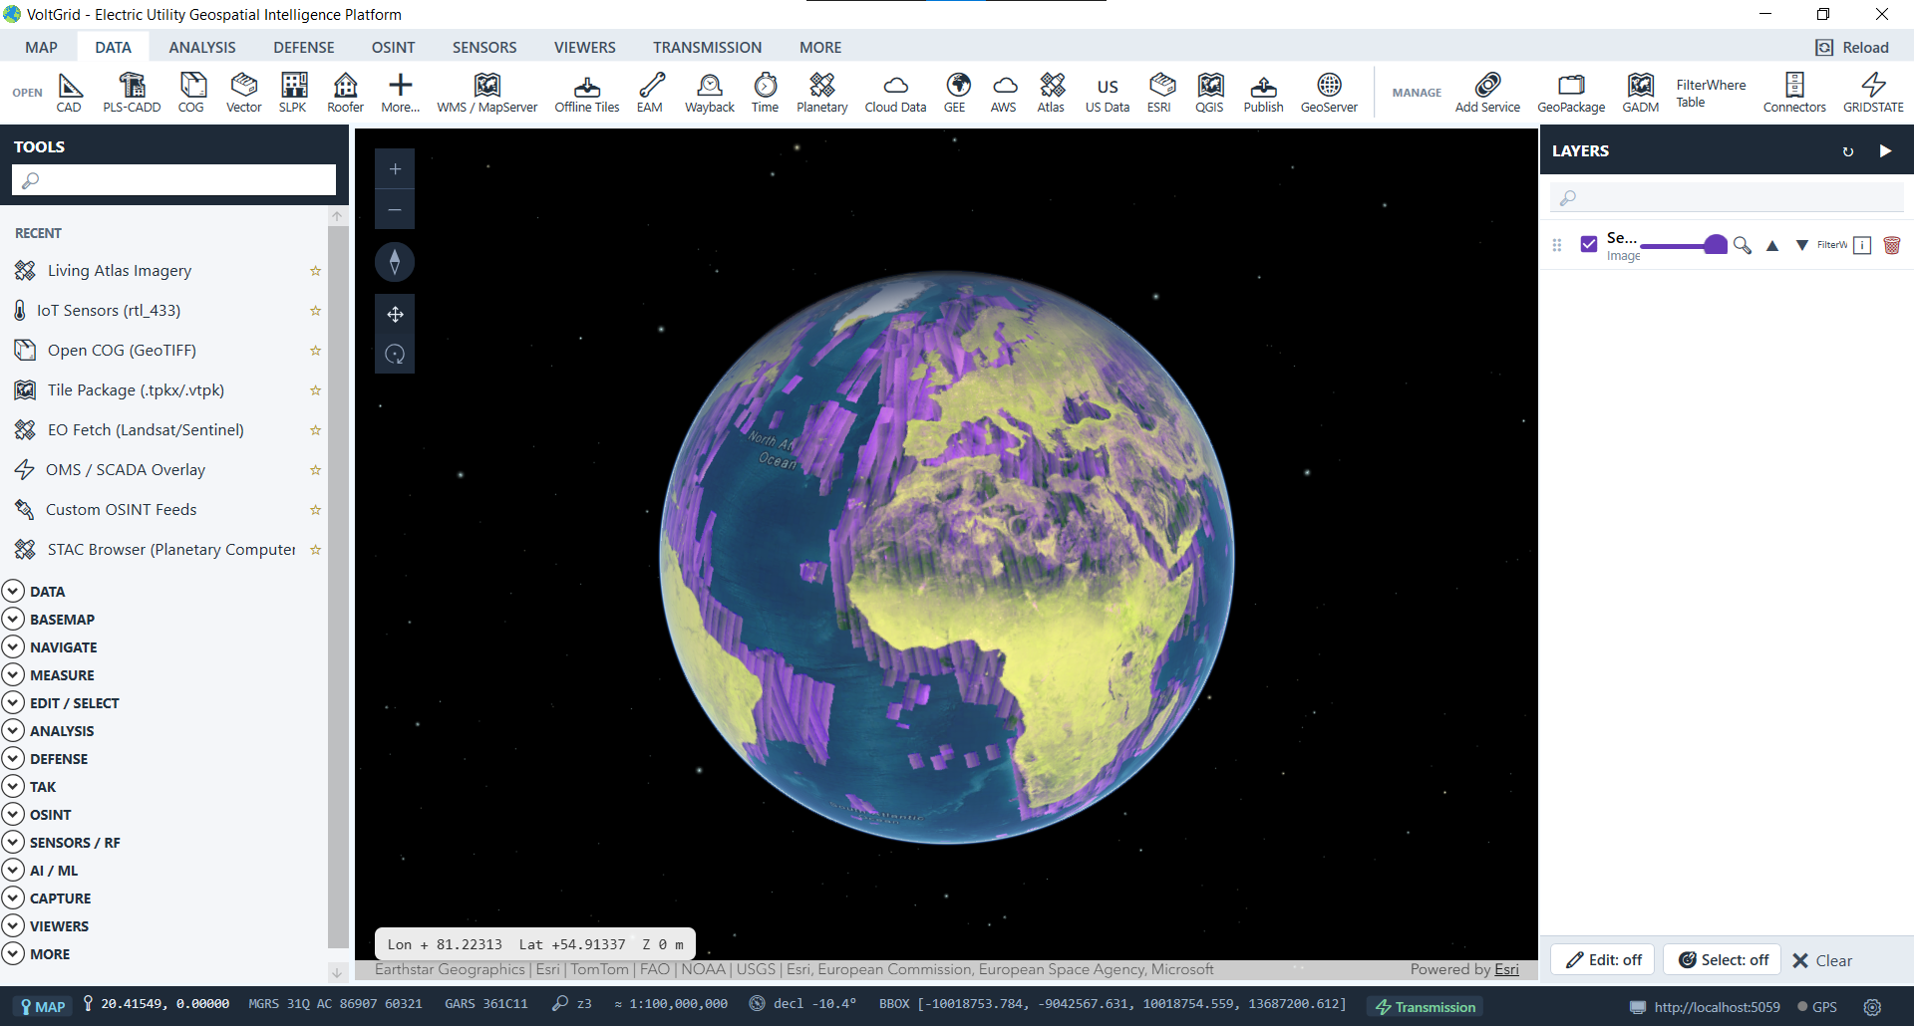The width and height of the screenshot is (1914, 1026).
Task: Open Wayback imagery
Action: pos(710,93)
